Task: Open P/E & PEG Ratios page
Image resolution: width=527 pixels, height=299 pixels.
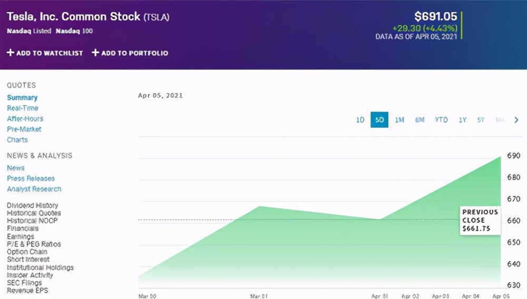Action: 34,244
